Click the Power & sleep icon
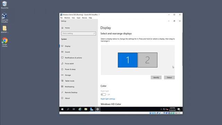The image size is (222, 125). point(62,69)
